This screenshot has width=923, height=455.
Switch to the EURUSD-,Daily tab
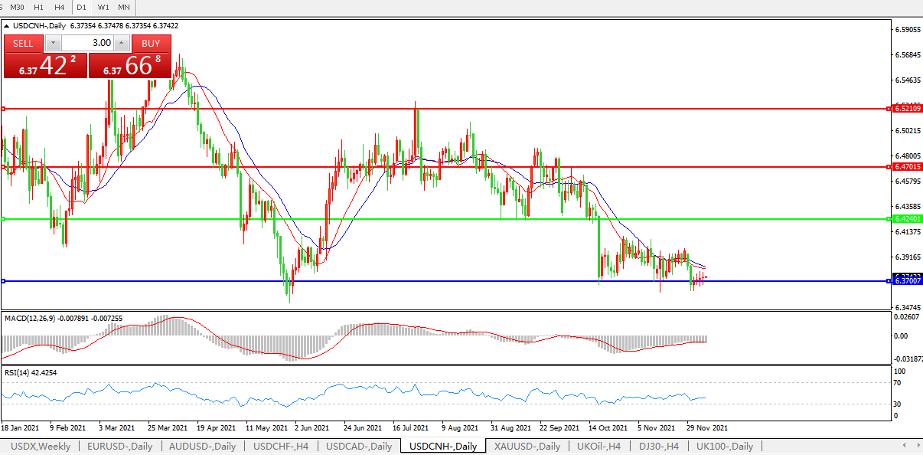[x=119, y=446]
